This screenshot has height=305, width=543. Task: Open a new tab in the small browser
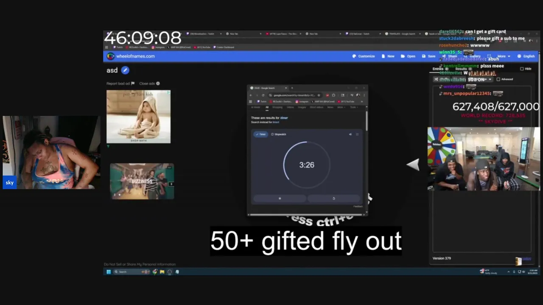[292, 88]
